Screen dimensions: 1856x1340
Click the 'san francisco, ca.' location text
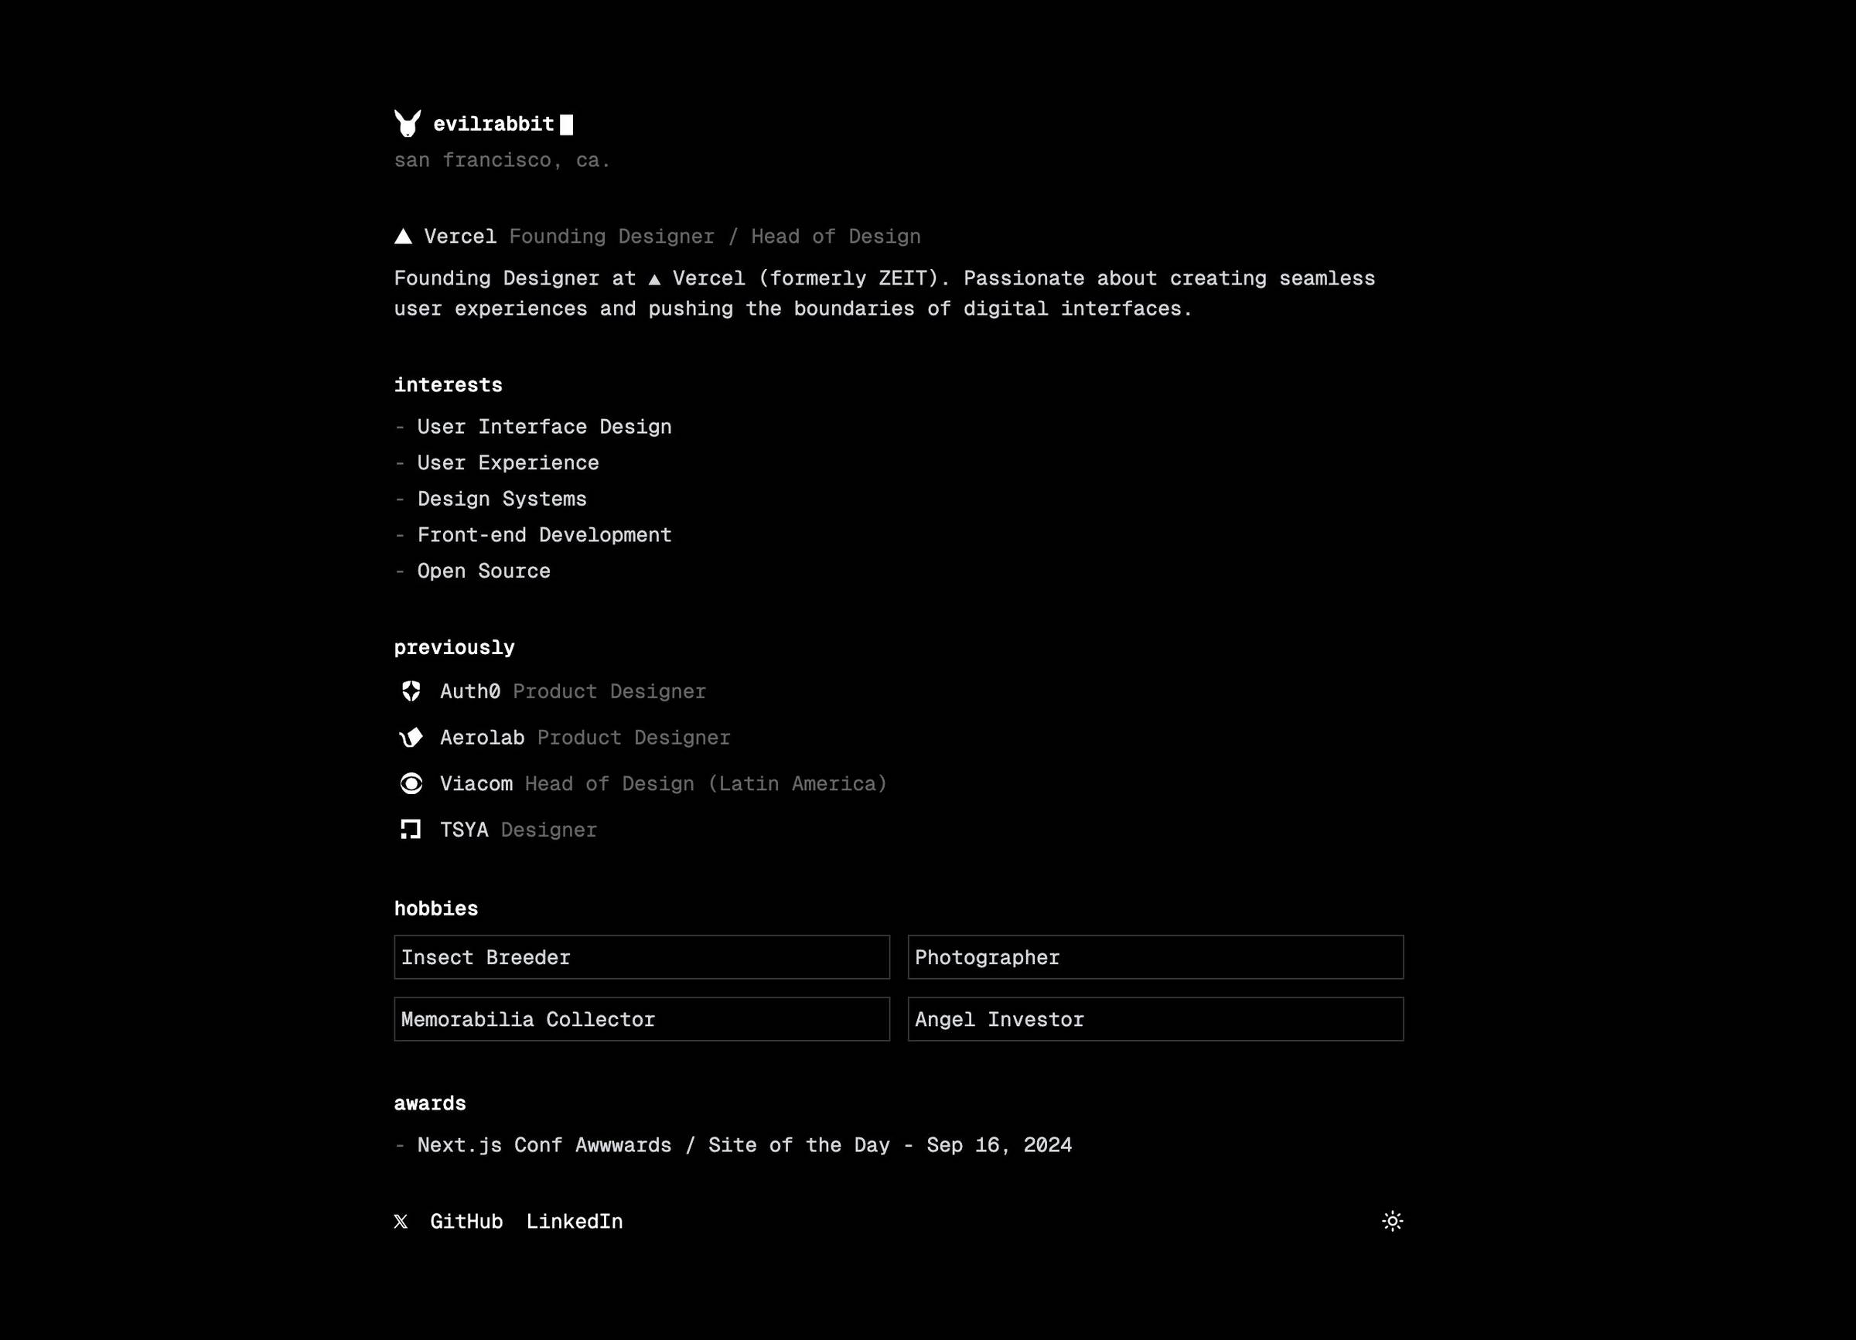(502, 160)
